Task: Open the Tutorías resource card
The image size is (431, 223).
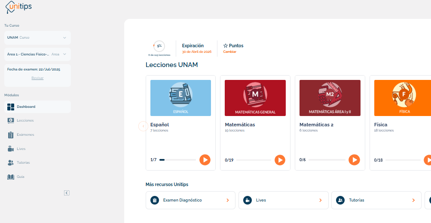Action: (376, 200)
